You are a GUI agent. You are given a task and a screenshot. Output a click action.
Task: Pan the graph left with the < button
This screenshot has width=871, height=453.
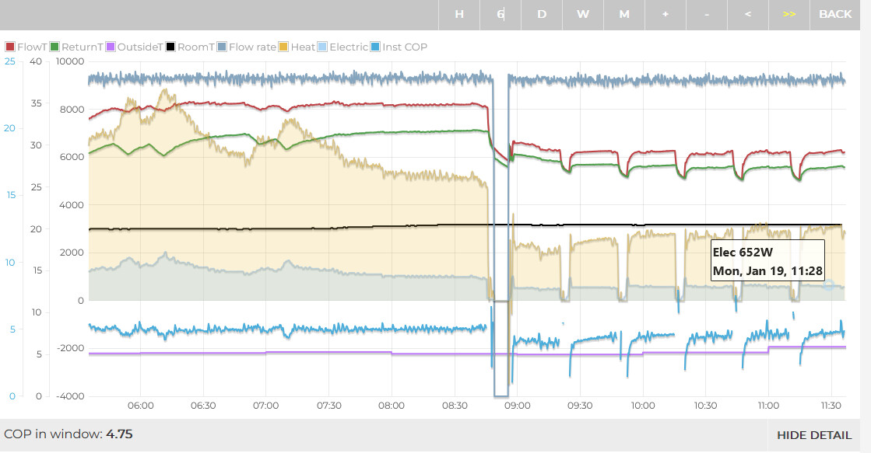[747, 14]
